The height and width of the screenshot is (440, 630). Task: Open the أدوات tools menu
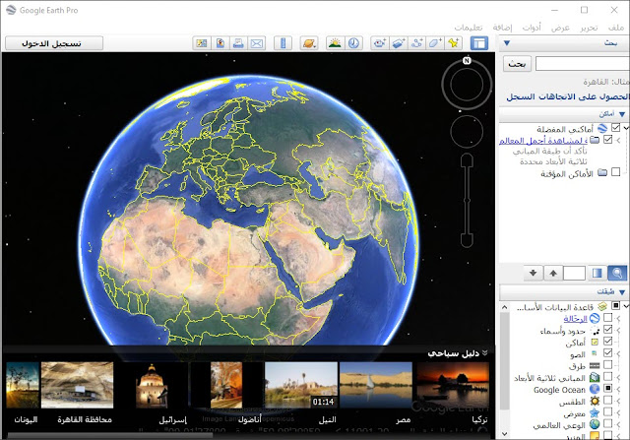[532, 28]
